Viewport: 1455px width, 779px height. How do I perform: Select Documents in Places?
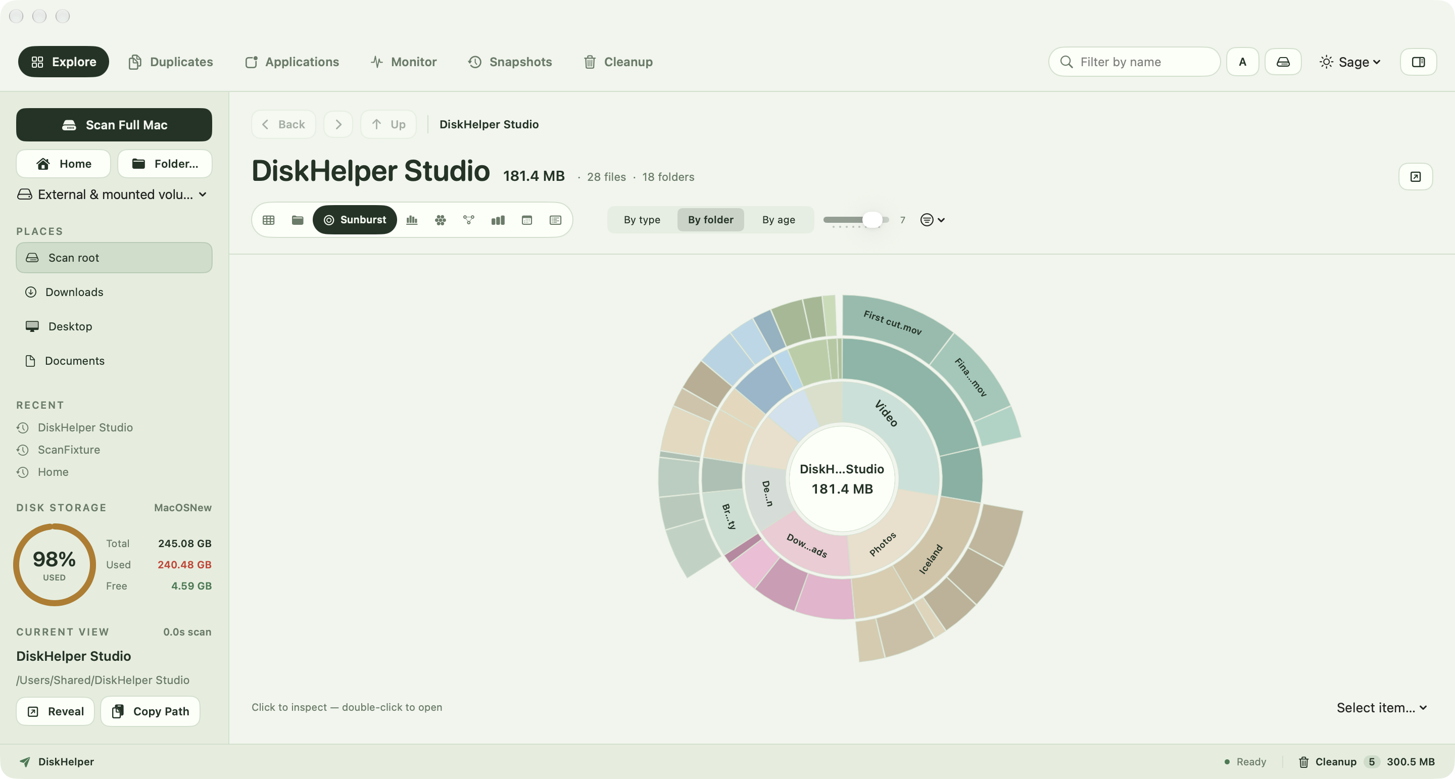114,361
